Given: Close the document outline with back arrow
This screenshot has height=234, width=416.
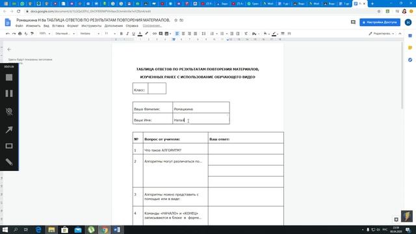Looking at the screenshot, I should (x=9, y=49).
